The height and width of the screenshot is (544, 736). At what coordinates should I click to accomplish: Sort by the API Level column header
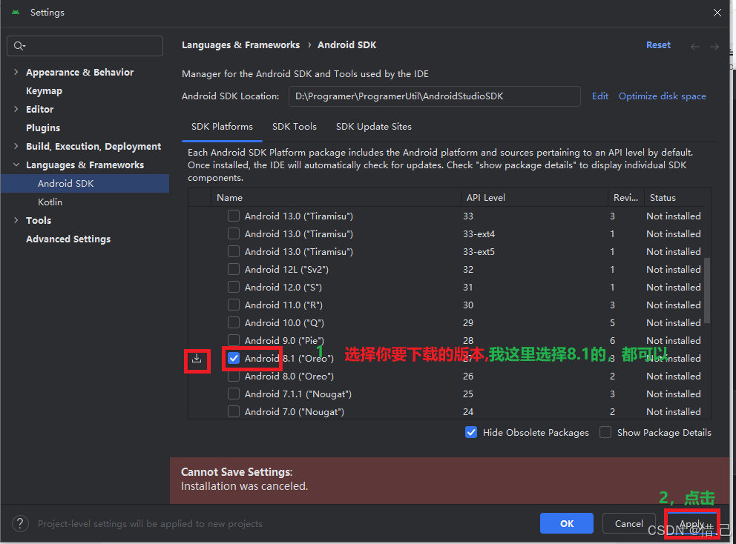534,197
